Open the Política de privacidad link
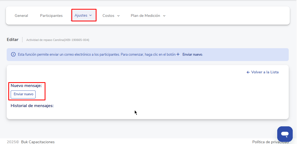This screenshot has height=144, width=297. tap(270, 142)
